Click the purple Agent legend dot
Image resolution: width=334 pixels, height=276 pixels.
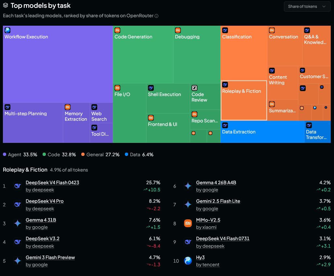click(5, 154)
